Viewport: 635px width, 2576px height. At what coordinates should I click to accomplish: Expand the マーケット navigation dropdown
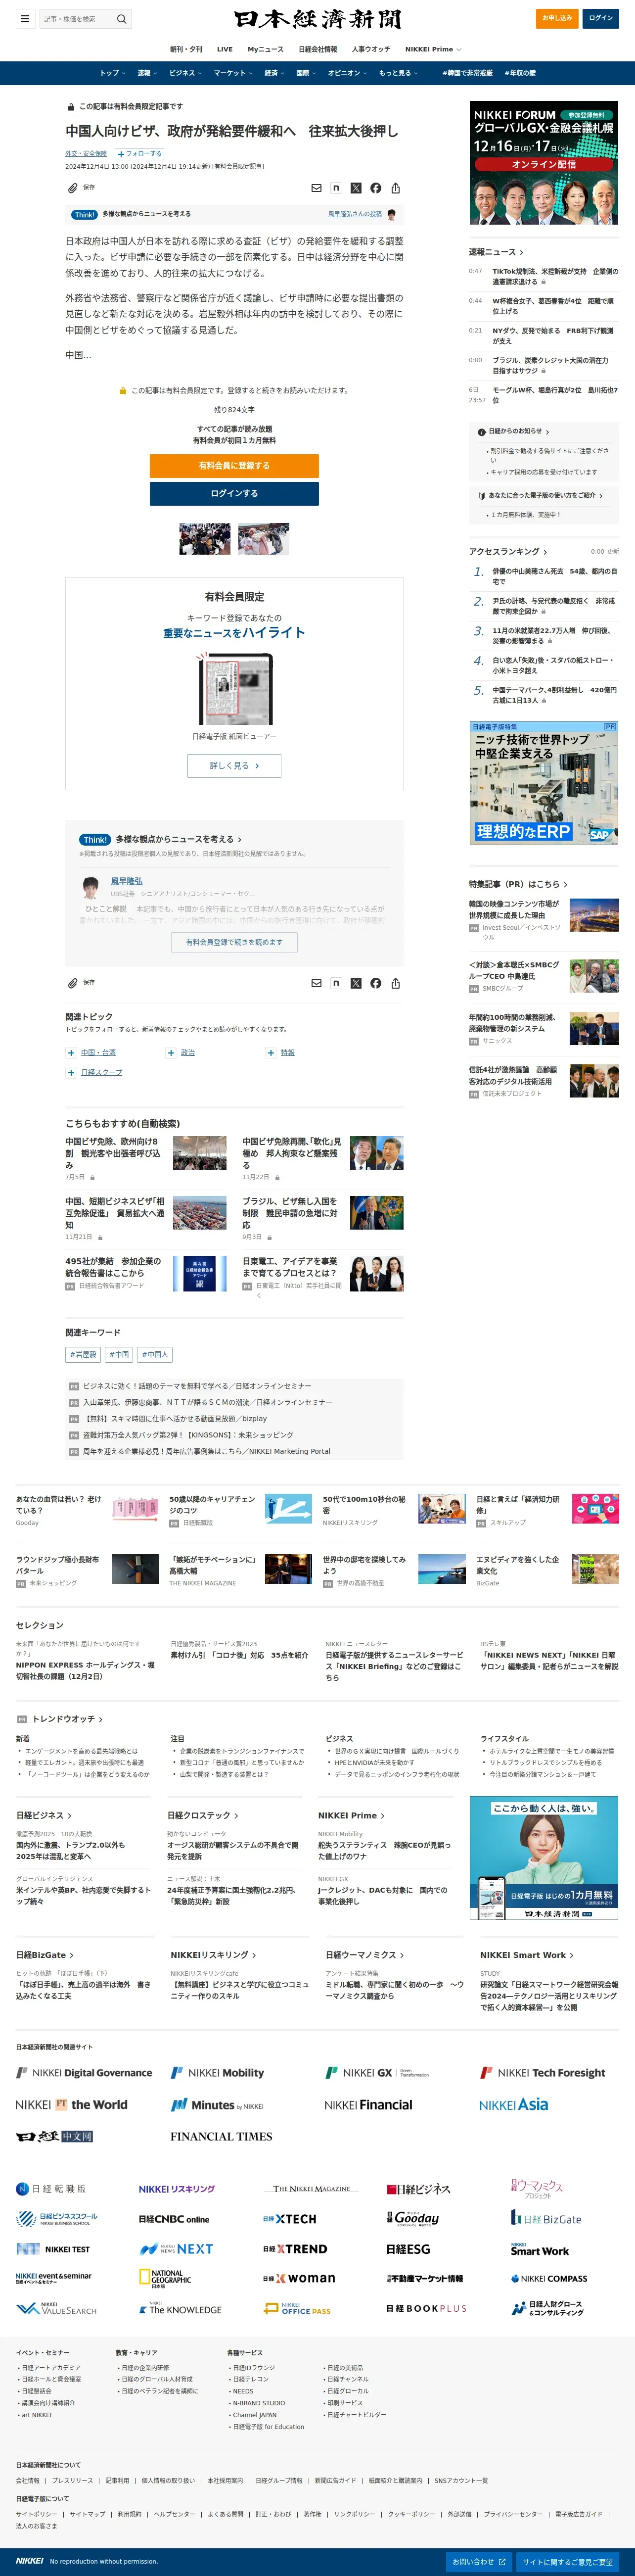click(232, 73)
